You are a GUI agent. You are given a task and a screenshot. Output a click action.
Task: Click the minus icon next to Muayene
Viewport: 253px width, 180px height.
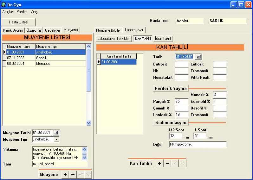[73, 175]
